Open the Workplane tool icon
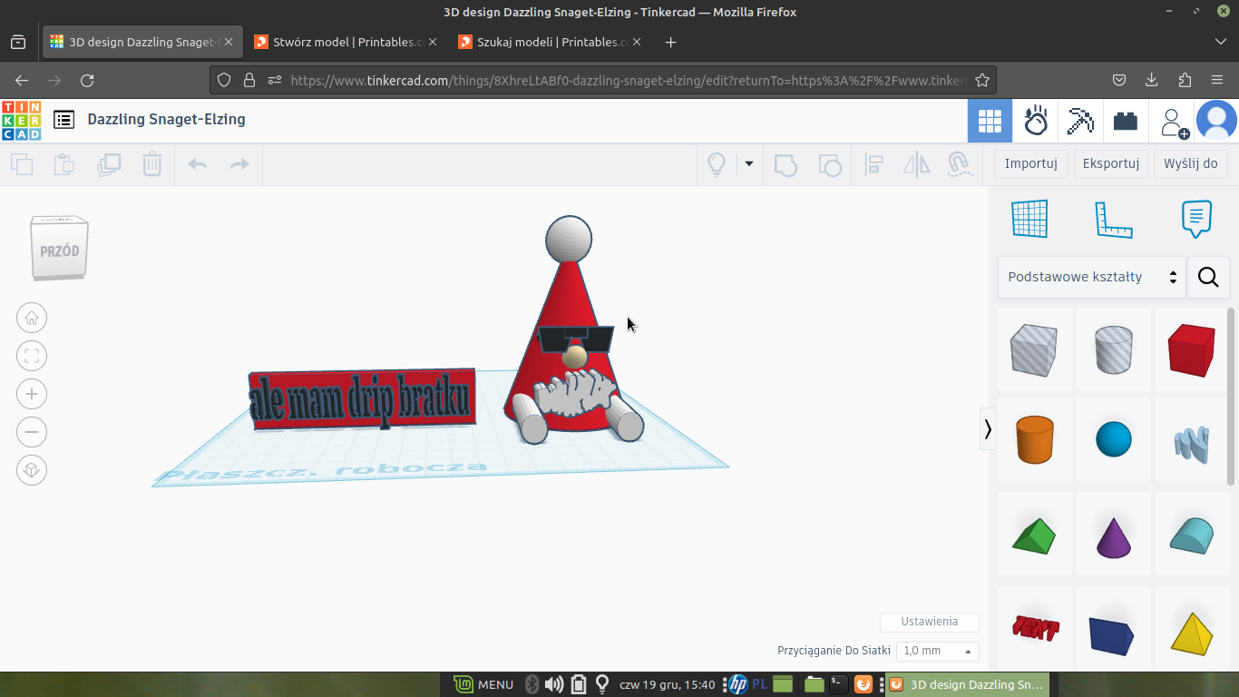Viewport: 1239px width, 697px height. point(1029,219)
